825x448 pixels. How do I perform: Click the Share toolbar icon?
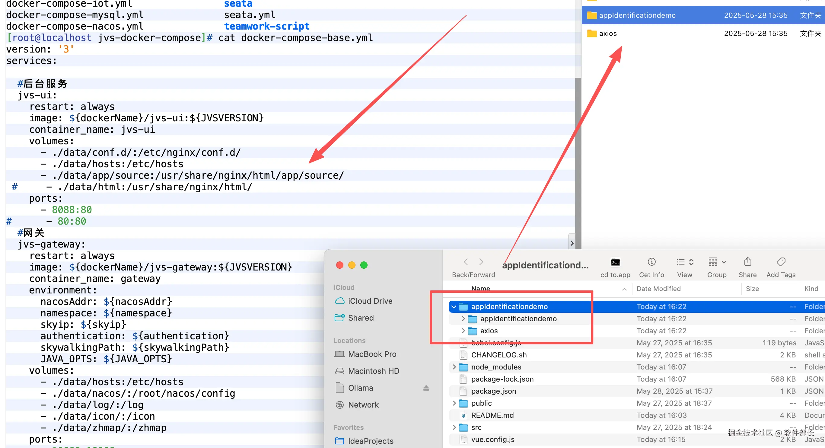tap(747, 262)
